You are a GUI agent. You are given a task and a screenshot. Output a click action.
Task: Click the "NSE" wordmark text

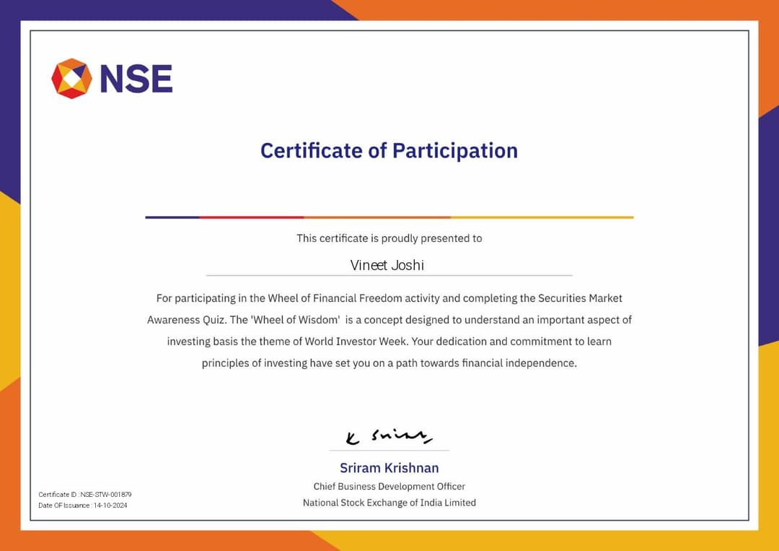point(136,79)
